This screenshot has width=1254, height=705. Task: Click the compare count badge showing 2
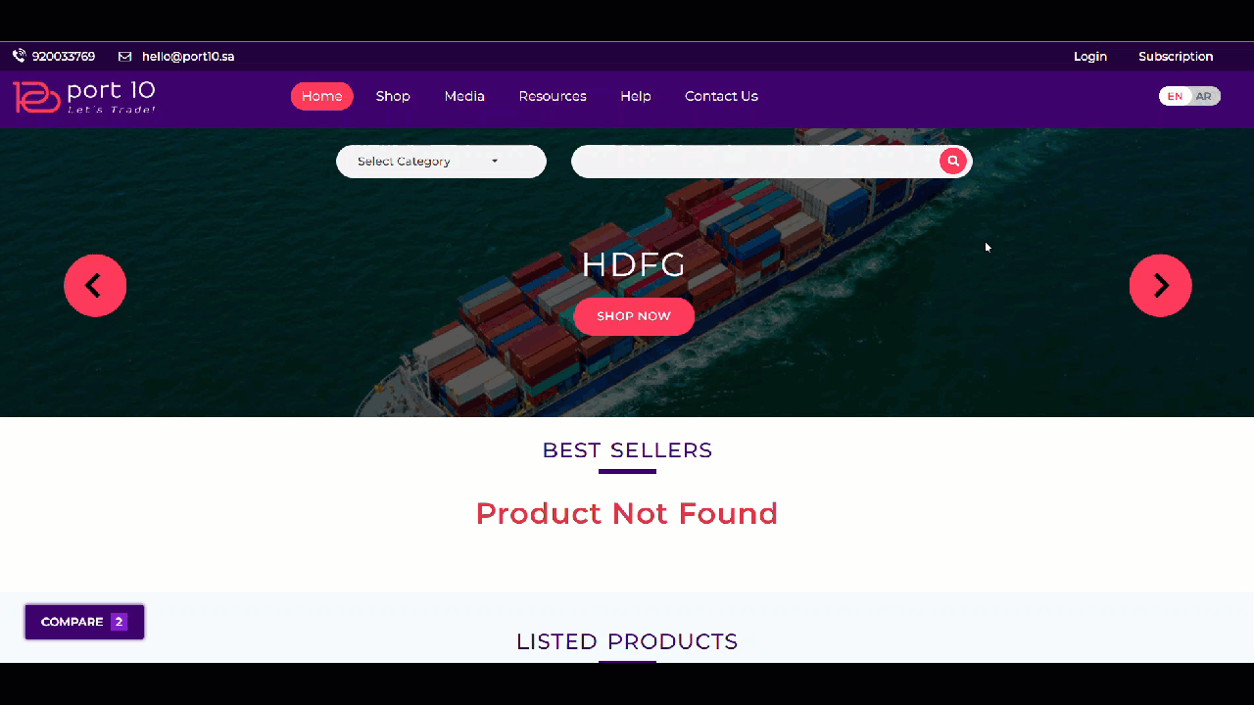[x=119, y=622]
